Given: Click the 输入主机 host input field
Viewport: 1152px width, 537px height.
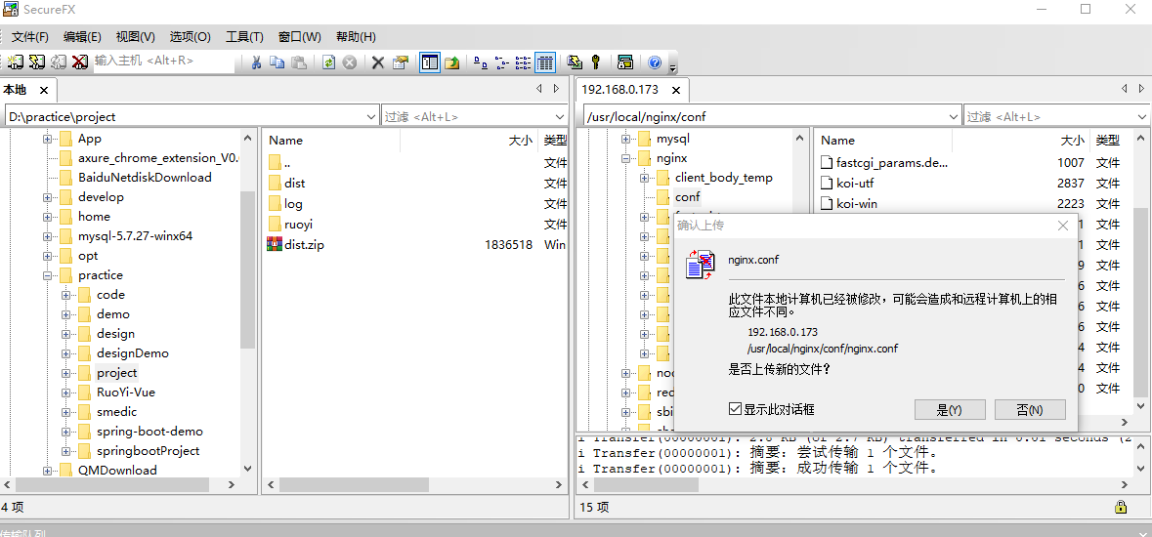Looking at the screenshot, I should tap(164, 62).
